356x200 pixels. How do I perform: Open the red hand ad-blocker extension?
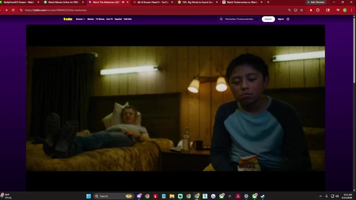(x=311, y=10)
